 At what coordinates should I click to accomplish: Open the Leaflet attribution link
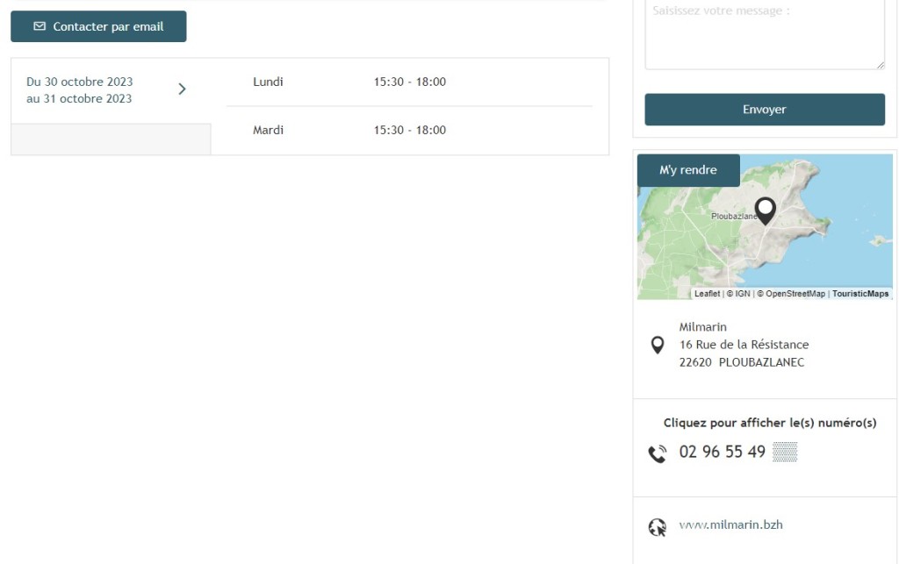point(707,294)
